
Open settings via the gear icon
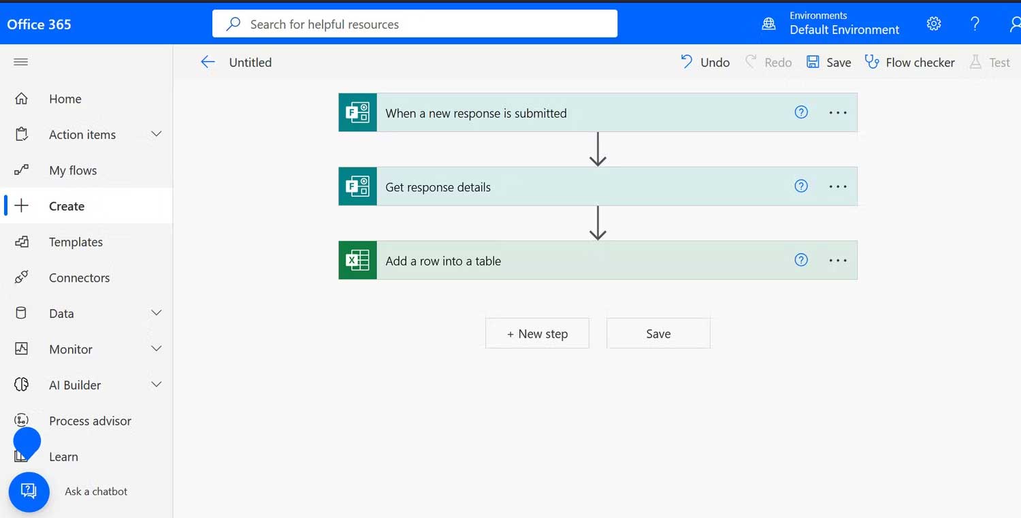point(933,23)
